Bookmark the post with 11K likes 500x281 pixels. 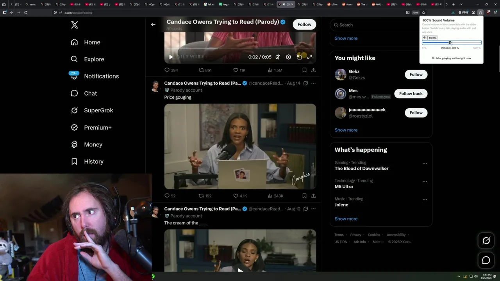304,70
